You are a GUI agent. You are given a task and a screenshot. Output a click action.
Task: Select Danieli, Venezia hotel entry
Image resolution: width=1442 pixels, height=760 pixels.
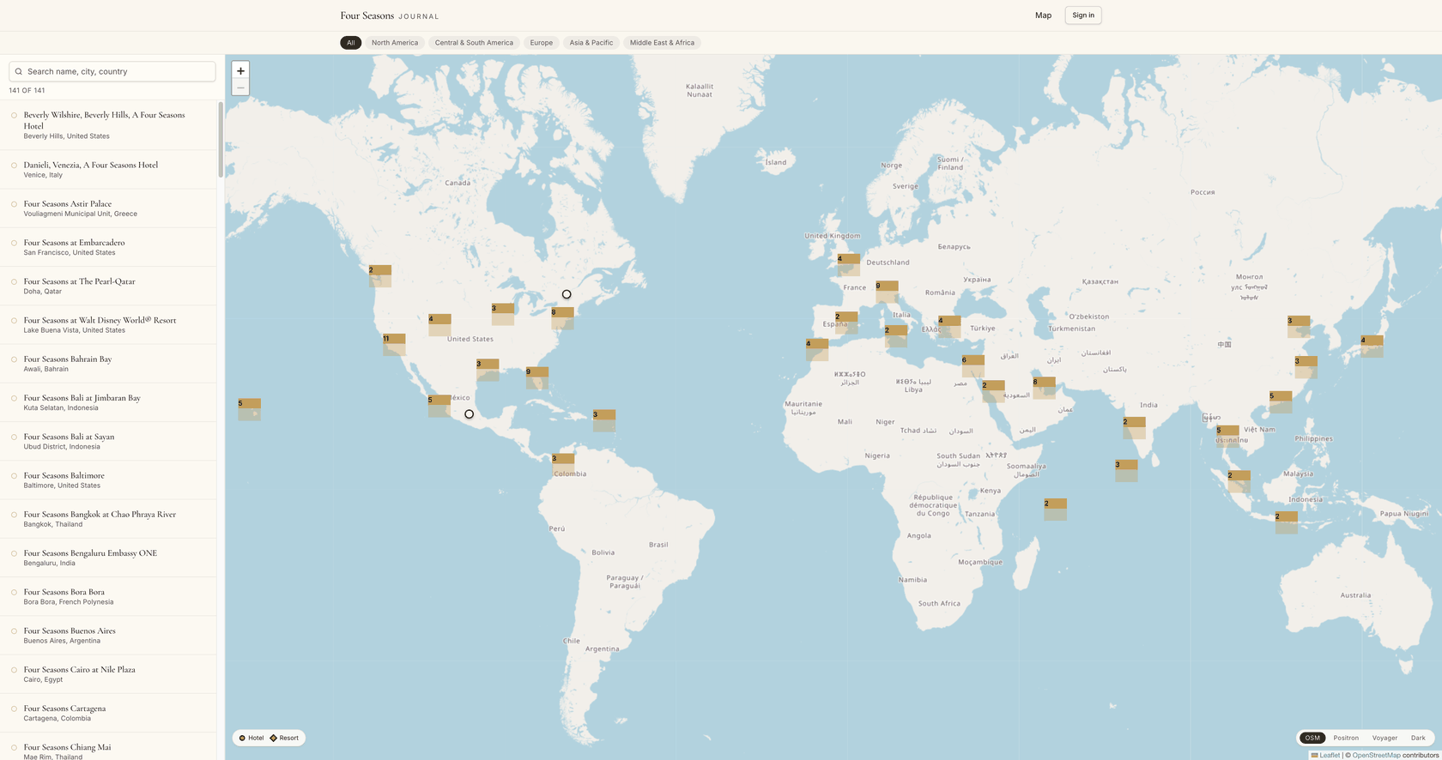[x=108, y=170]
